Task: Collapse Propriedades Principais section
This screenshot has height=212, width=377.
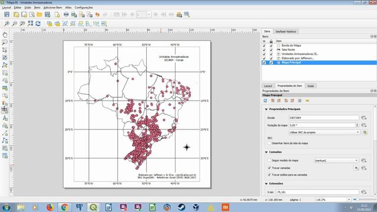Action: (x=266, y=109)
